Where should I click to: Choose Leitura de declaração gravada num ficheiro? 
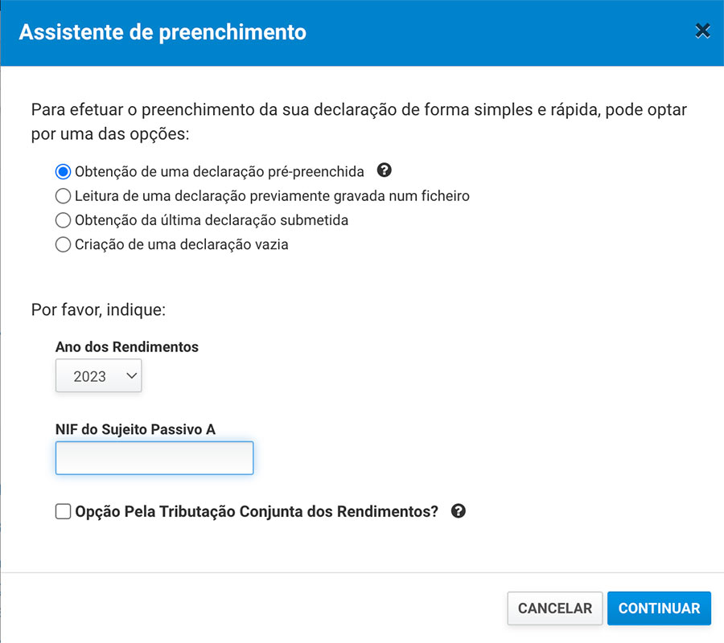pos(63,195)
